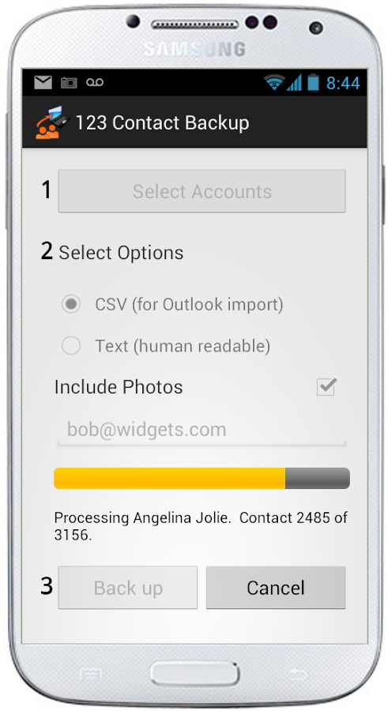Toggle the Include Photos checkbox

(326, 386)
